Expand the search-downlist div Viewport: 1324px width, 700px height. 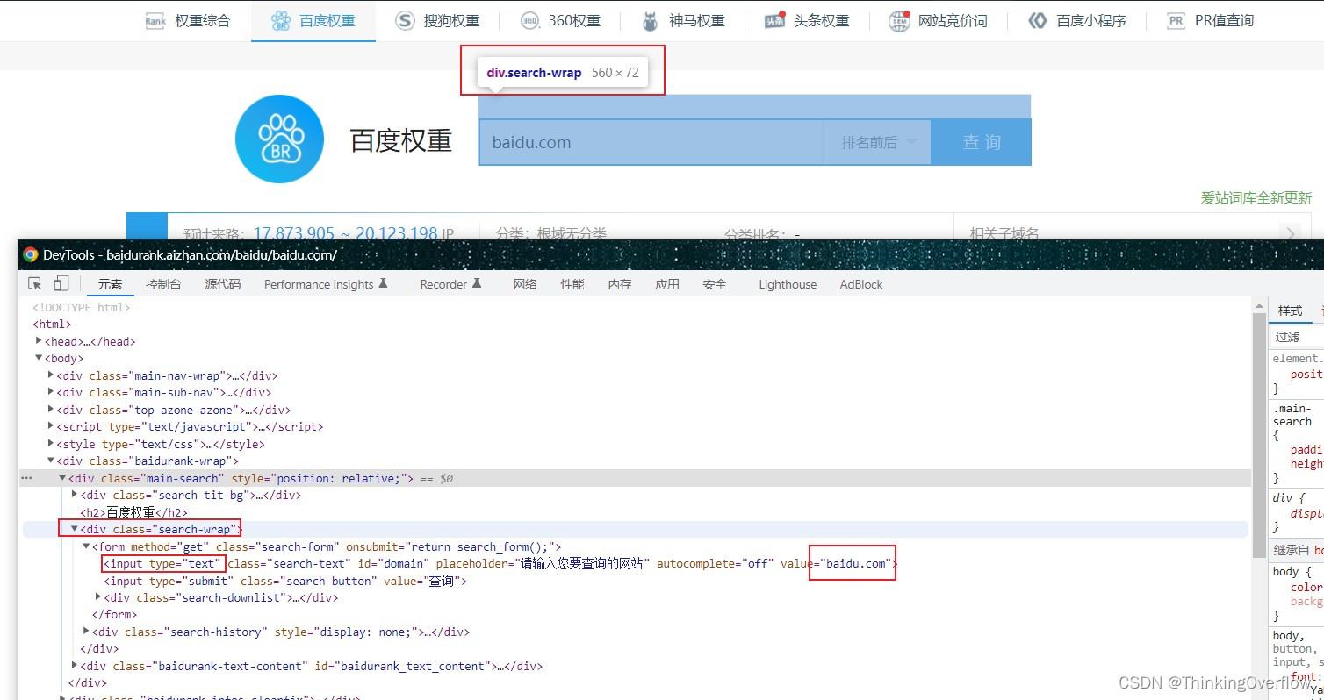(97, 597)
